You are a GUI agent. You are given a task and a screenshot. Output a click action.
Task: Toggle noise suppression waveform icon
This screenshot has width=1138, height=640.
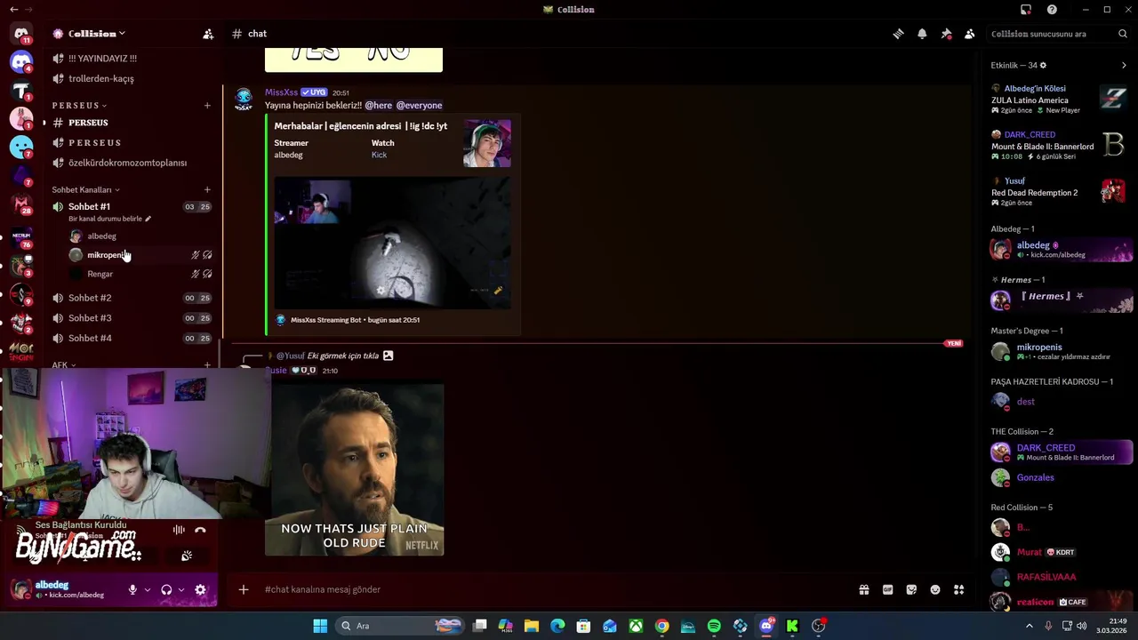179,531
